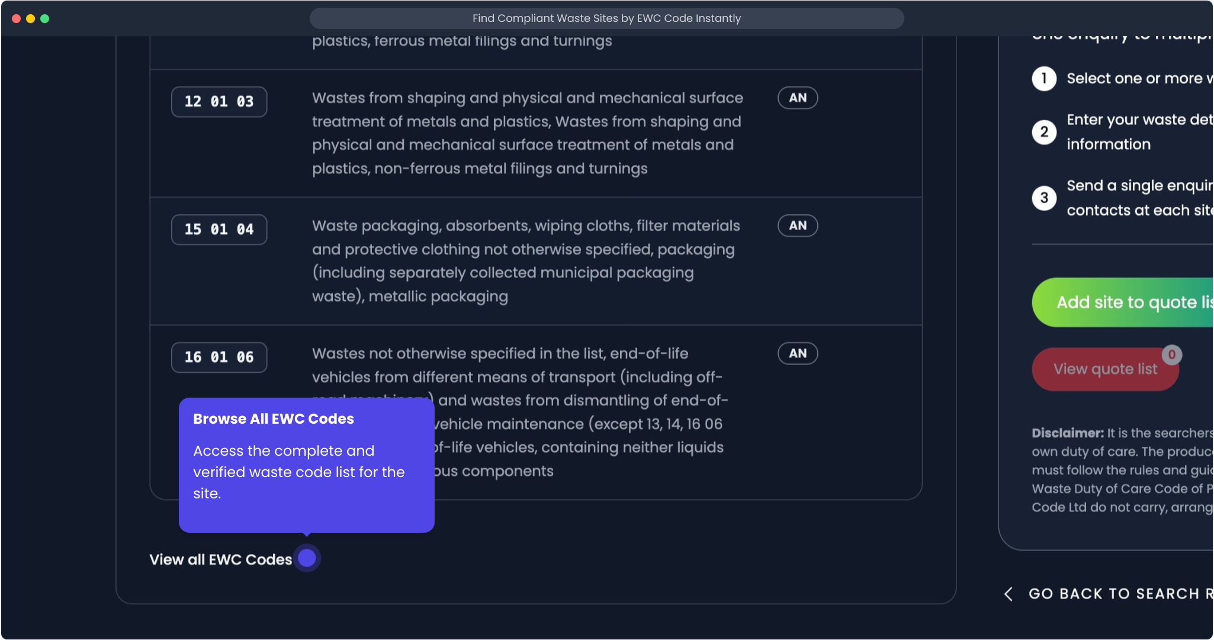The width and height of the screenshot is (1214, 640).
Task: Open the View quote list button
Action: pyautogui.click(x=1104, y=369)
